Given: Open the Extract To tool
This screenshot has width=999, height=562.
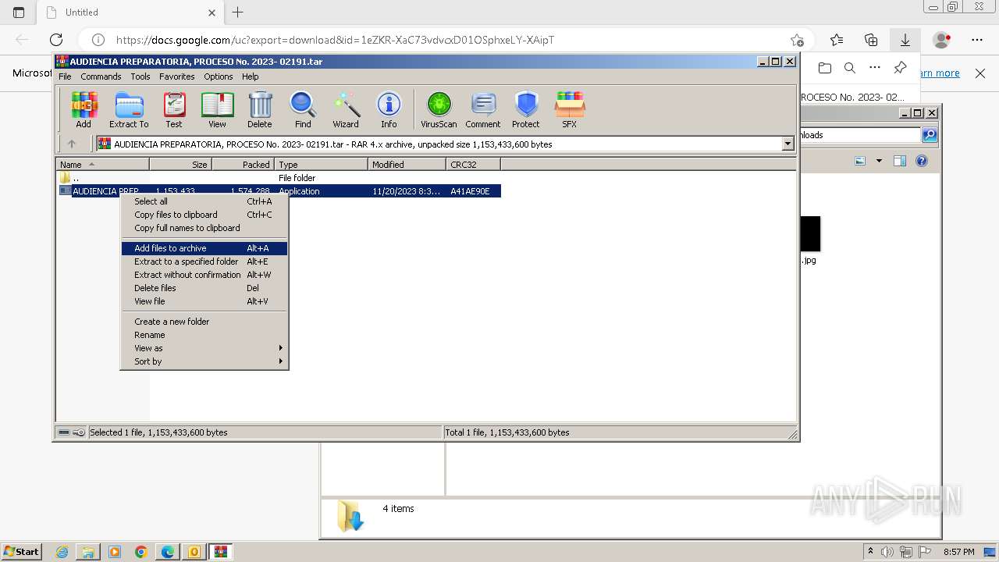Looking at the screenshot, I should click(x=129, y=109).
